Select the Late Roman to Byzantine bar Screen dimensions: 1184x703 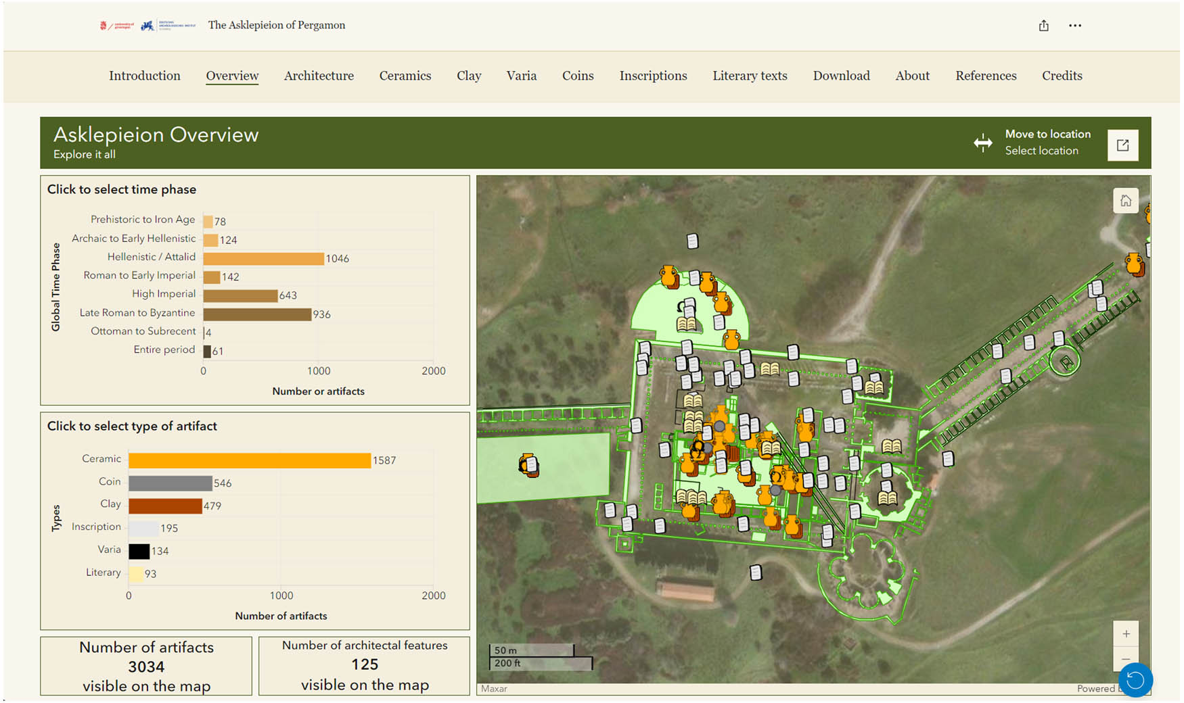257,314
